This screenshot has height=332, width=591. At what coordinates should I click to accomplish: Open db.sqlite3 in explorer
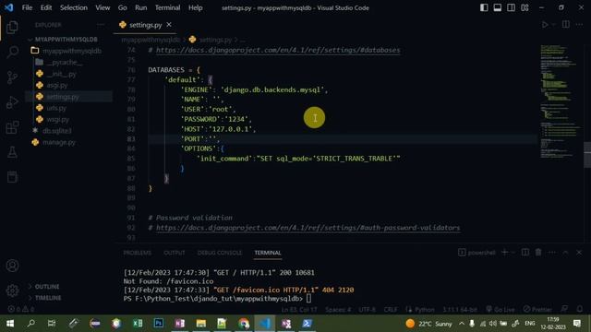pyautogui.click(x=57, y=131)
